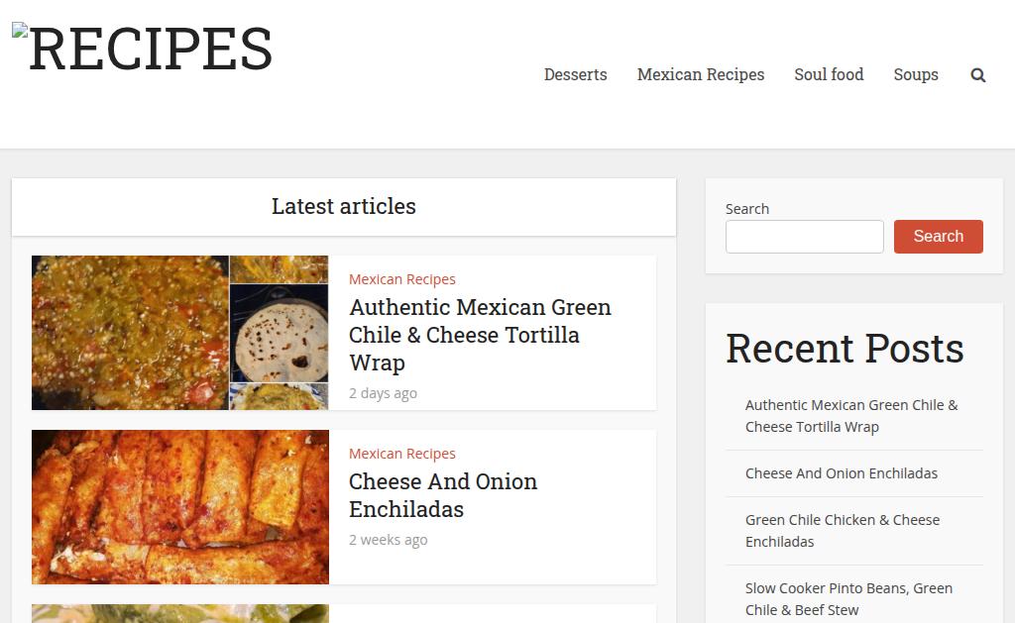Screen dimensions: 1015x623
Task: Click the RECIPES site logo
Action: tap(143, 49)
